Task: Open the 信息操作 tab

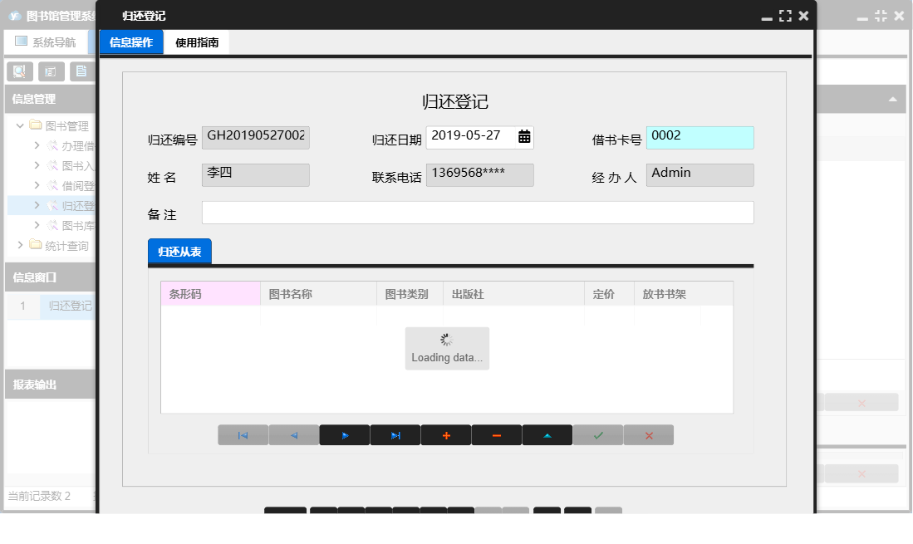Action: point(130,42)
